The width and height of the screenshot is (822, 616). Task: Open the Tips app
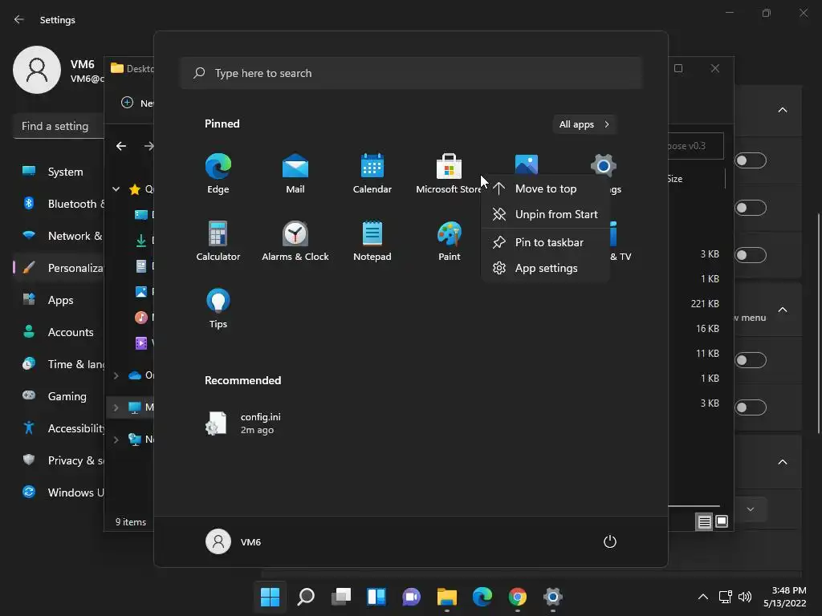click(x=218, y=309)
